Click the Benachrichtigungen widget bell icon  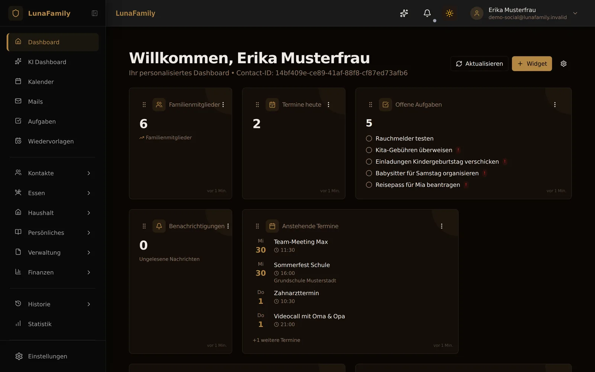tap(159, 226)
